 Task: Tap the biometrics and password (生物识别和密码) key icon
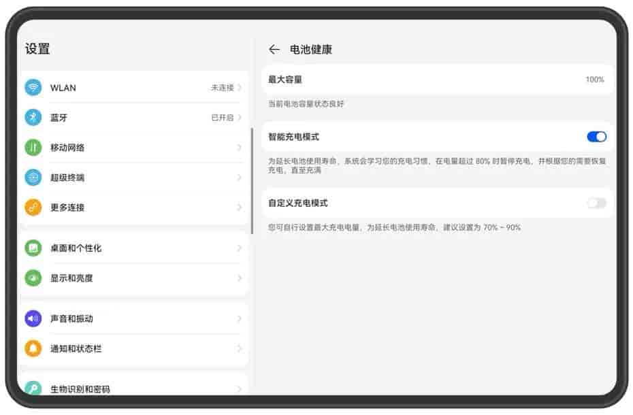click(x=33, y=388)
